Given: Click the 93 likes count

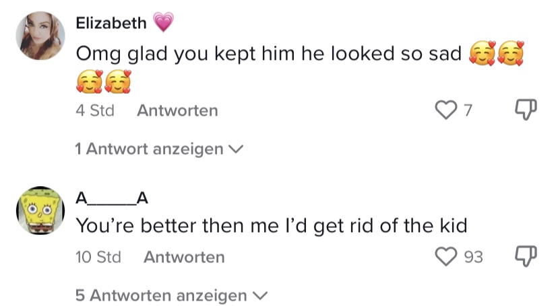Looking at the screenshot, I should [x=473, y=257].
